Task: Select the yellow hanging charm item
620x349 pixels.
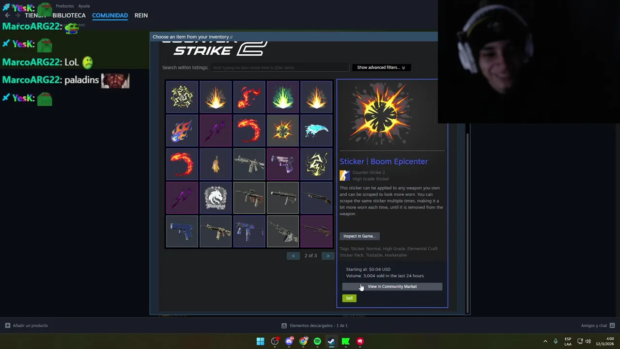Action: coord(216,164)
